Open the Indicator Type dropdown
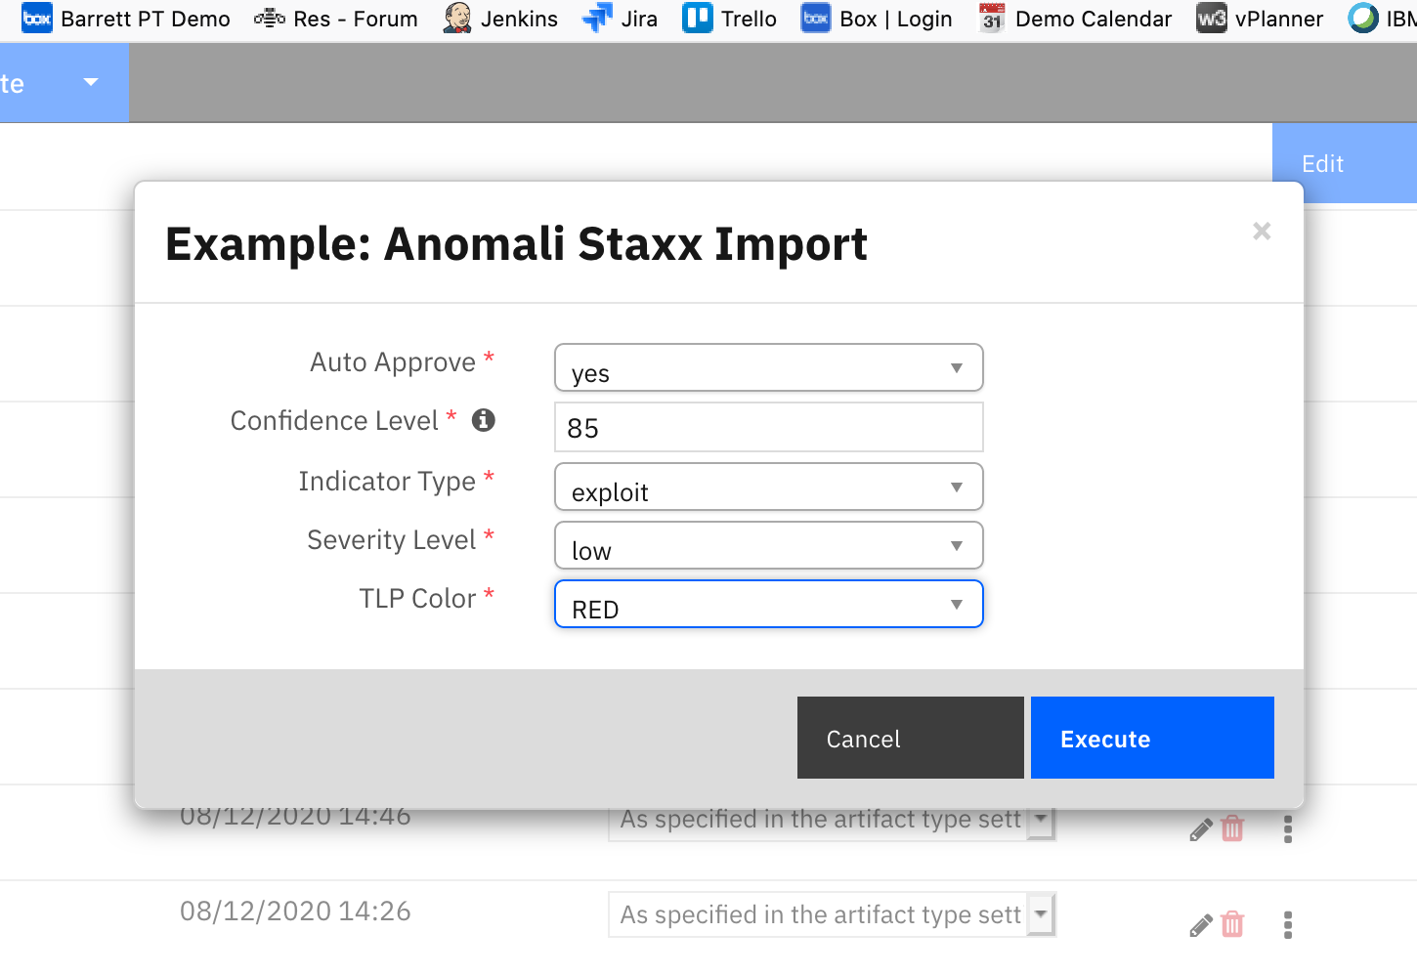The image size is (1417, 975). 768,487
